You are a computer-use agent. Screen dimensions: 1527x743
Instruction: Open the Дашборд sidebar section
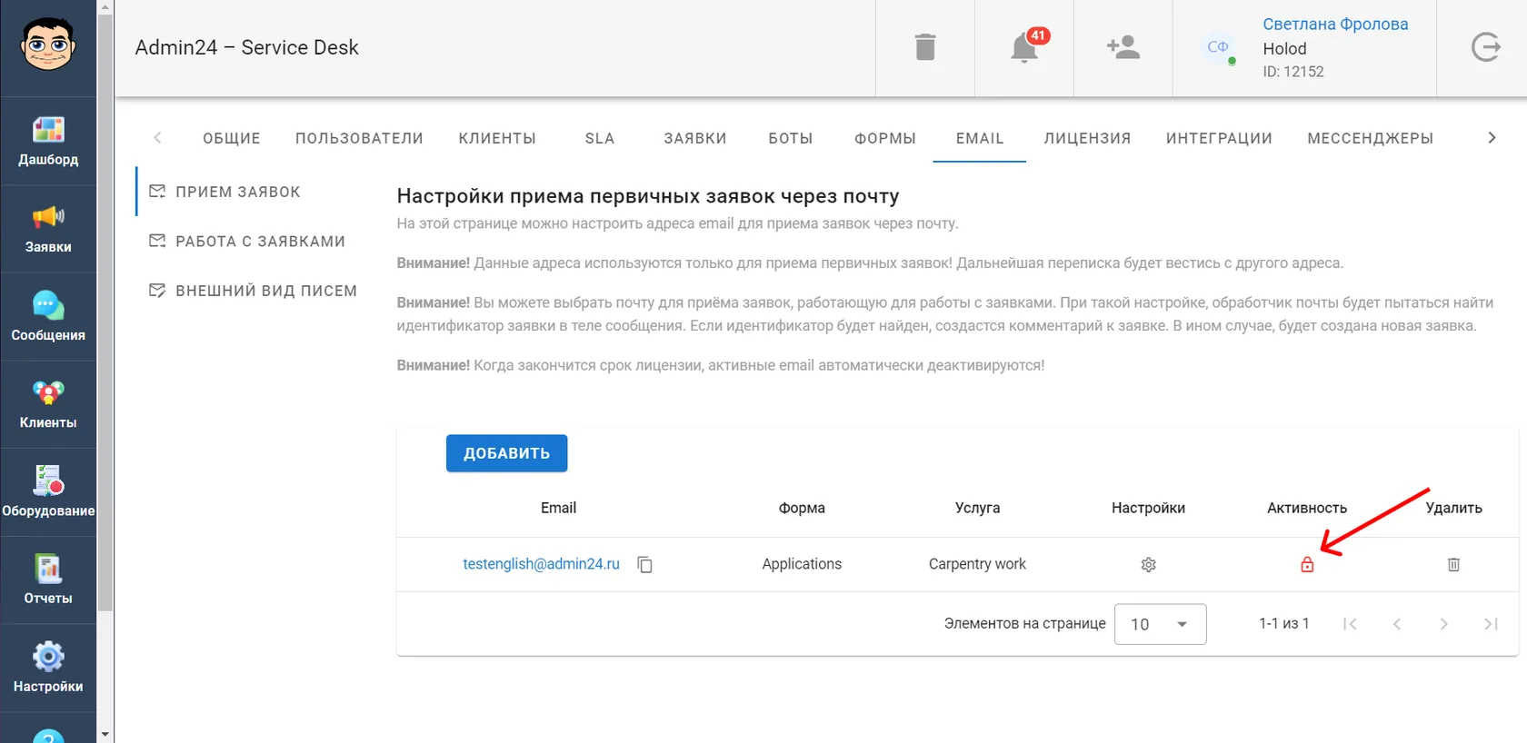click(48, 141)
